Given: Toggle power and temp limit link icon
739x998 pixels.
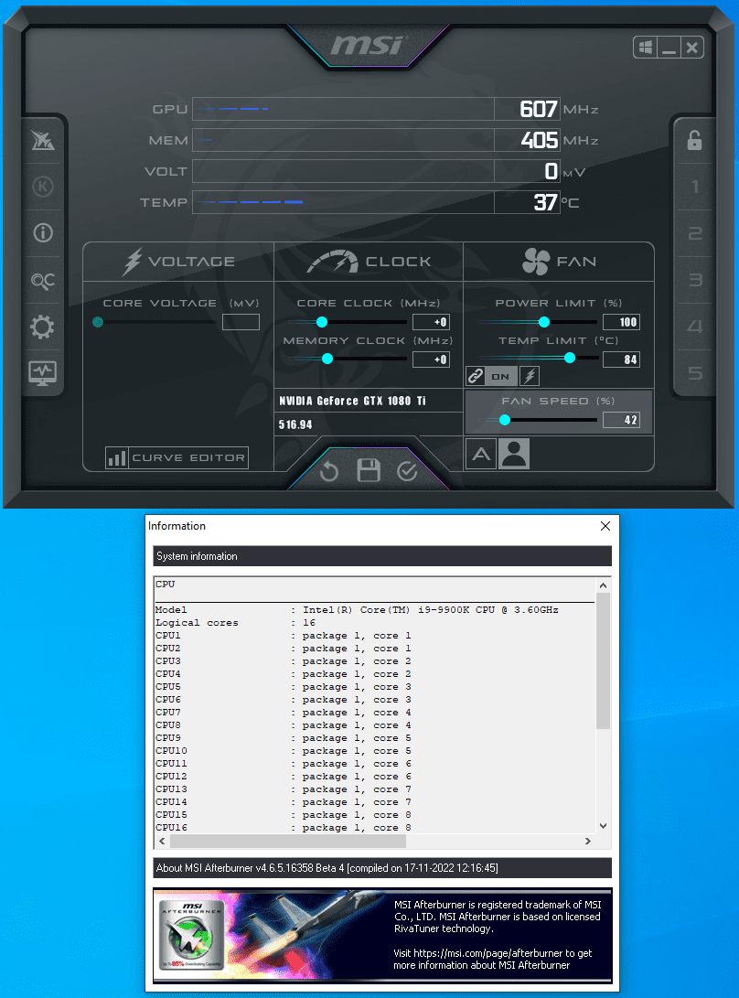Looking at the screenshot, I should point(475,376).
